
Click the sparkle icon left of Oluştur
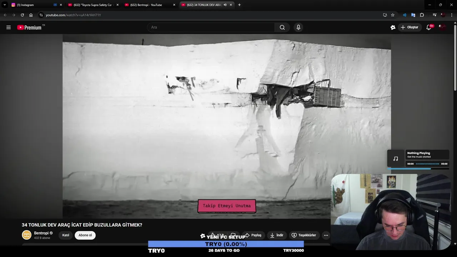[393, 27]
